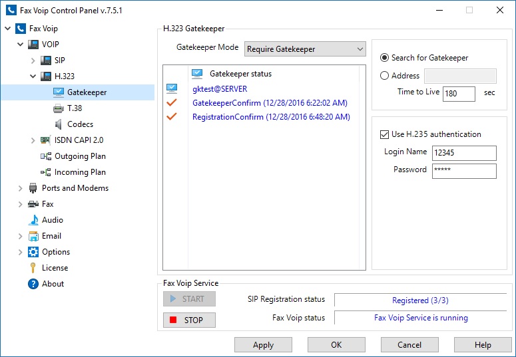
Task: Click the Login Name field
Action: point(464,153)
